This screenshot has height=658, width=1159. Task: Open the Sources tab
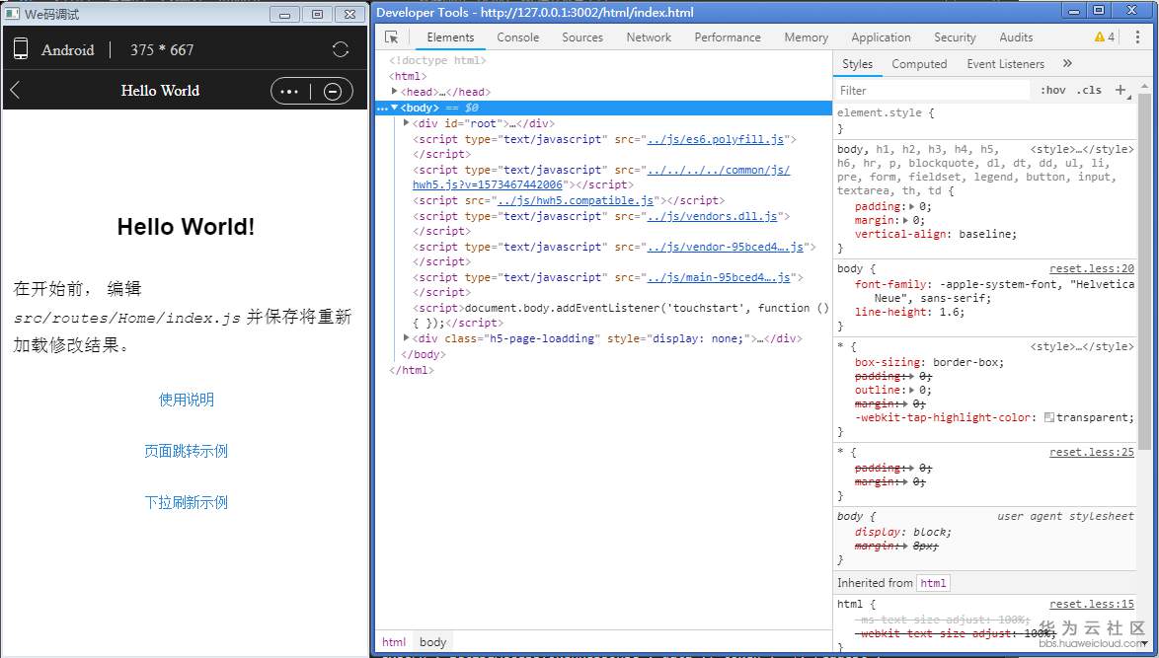coord(582,37)
